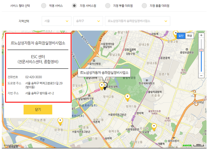Click the 잠실역송파구청 station label

coord(86,99)
